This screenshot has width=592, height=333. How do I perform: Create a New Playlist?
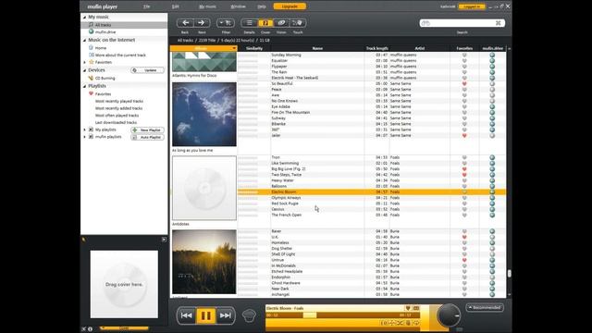(148, 129)
